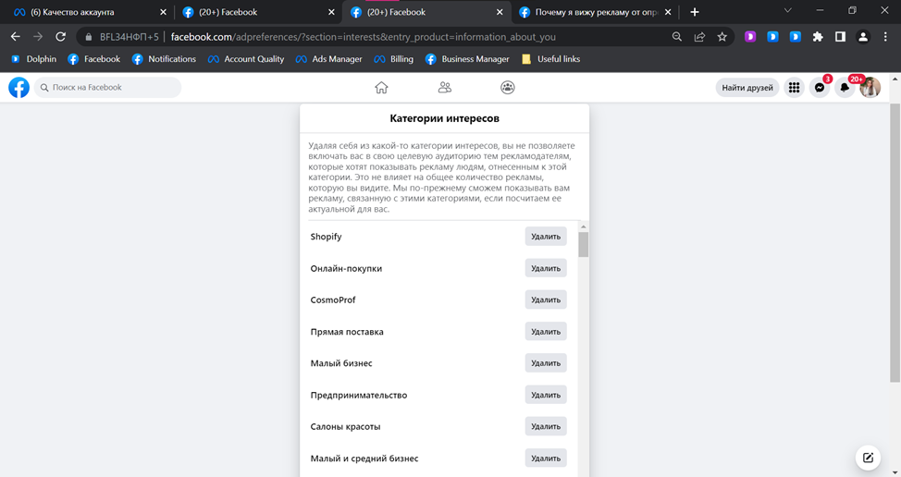Viewport: 901px width, 477px height.
Task: Close the Почему я вижу рекламу tab
Action: [x=668, y=12]
